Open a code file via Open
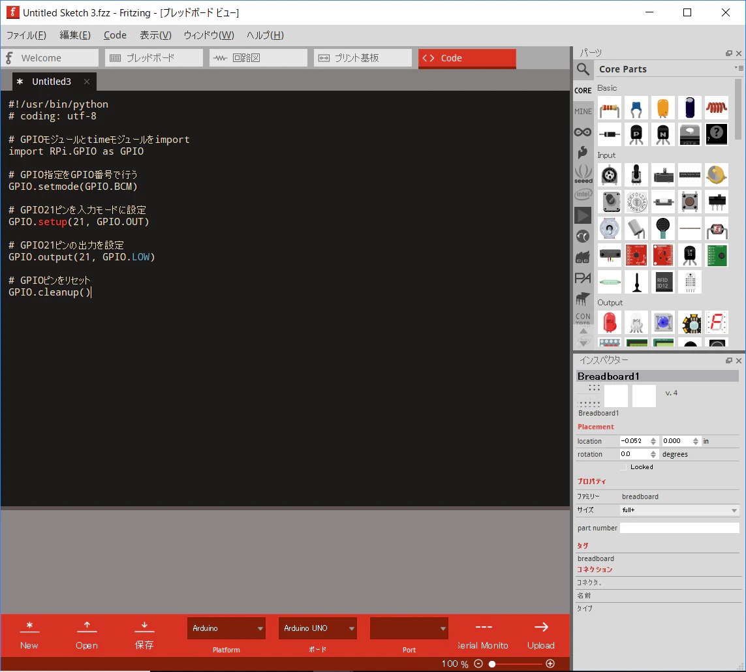The image size is (746, 672). pos(87,635)
